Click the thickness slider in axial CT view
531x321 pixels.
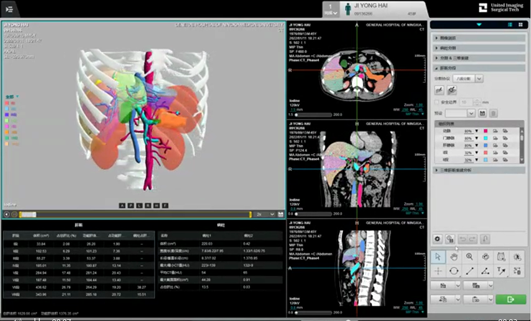[313, 115]
